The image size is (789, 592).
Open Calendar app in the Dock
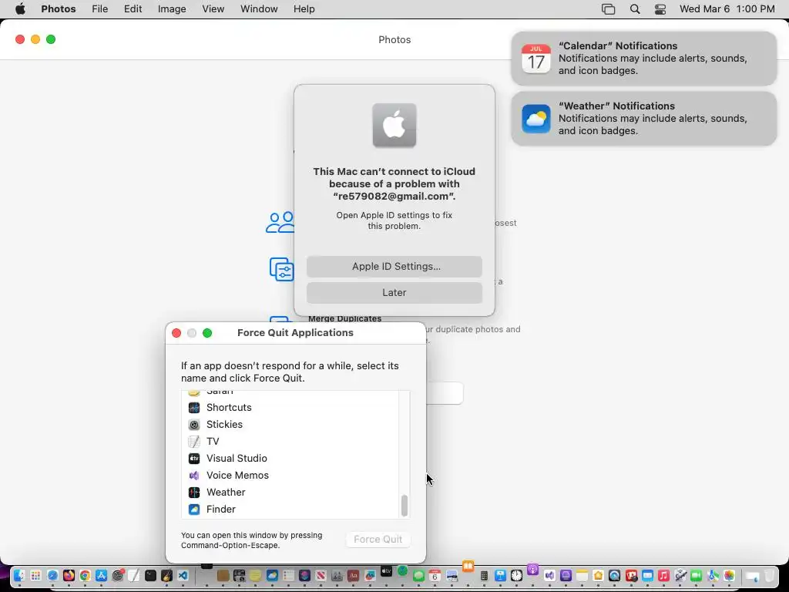pos(435,576)
